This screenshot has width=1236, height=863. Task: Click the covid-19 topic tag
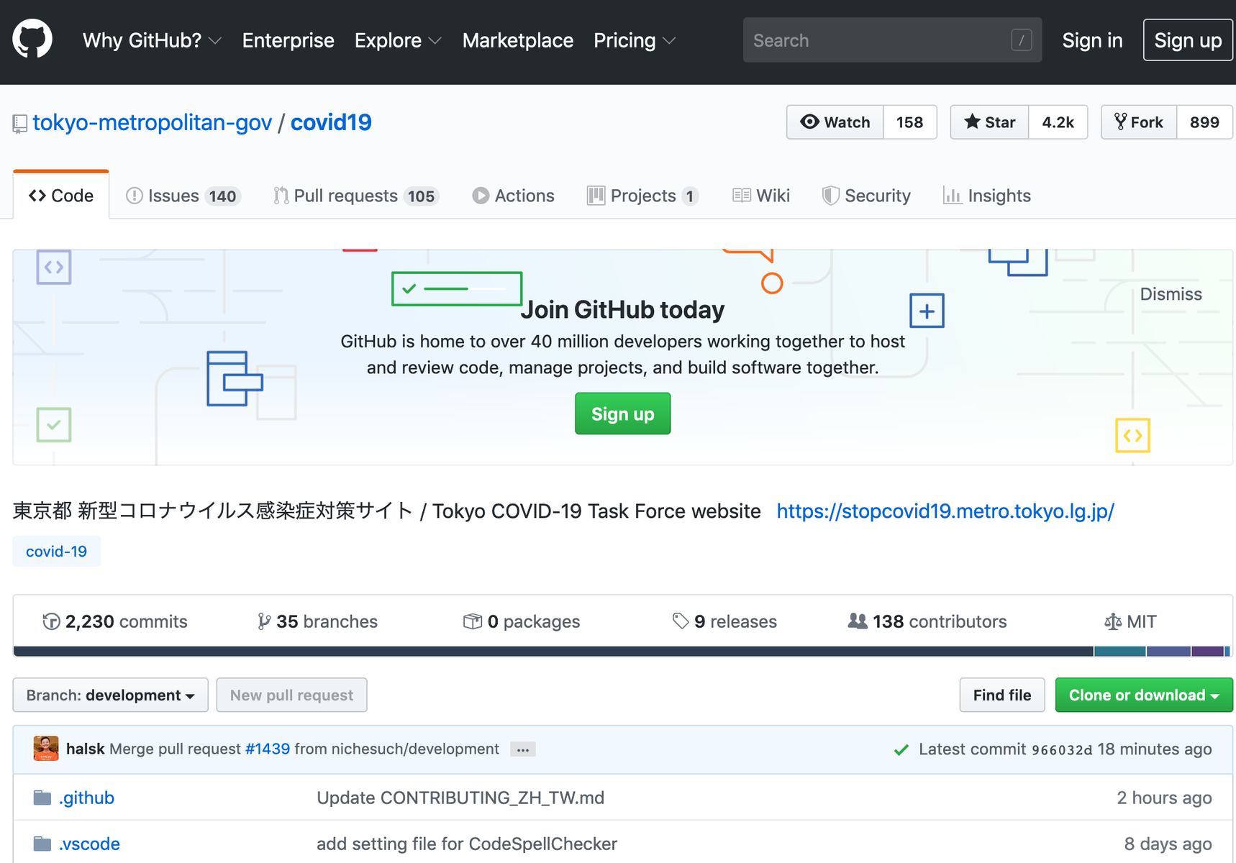coord(56,552)
